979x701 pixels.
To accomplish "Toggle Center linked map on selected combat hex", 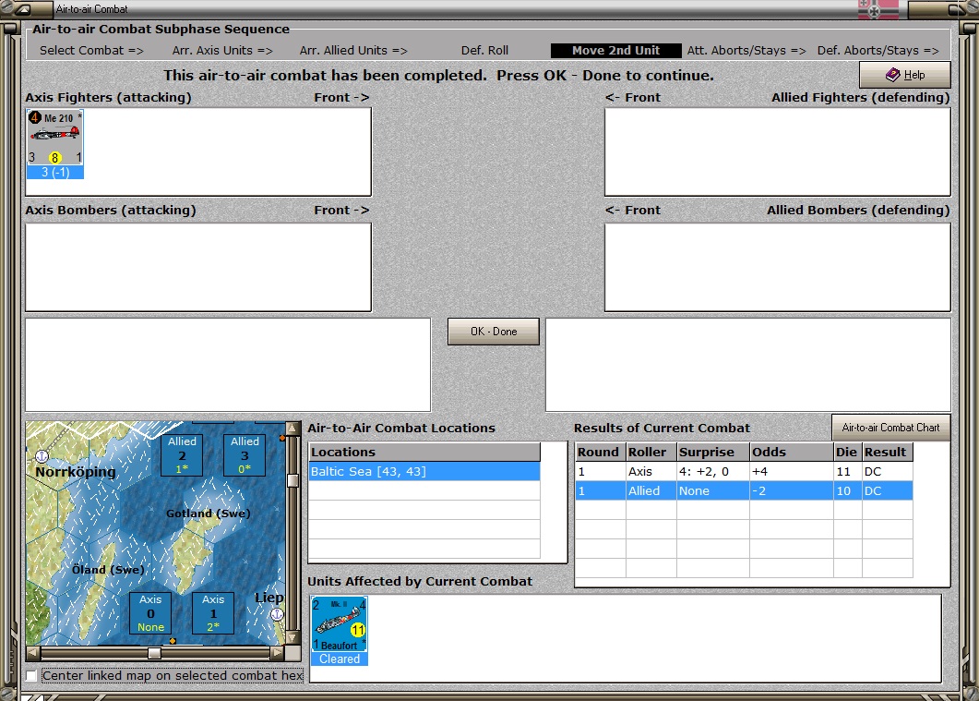I will (x=32, y=675).
